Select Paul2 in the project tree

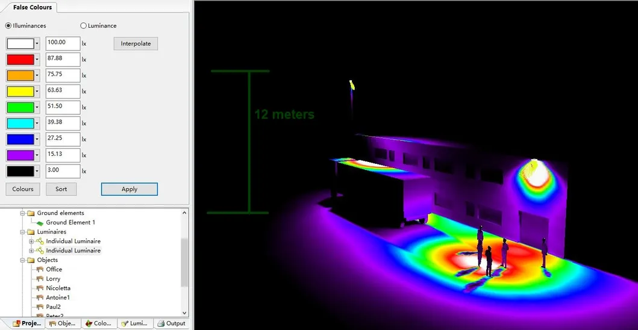pyautogui.click(x=53, y=307)
